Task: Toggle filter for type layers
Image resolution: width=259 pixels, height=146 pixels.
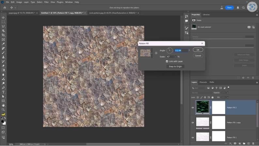Action: [216, 88]
